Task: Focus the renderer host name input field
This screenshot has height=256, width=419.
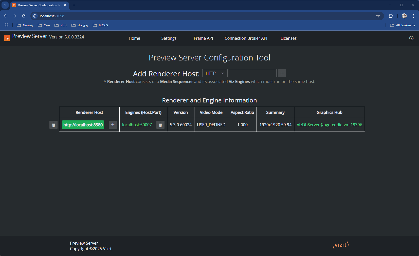Action: pos(252,73)
